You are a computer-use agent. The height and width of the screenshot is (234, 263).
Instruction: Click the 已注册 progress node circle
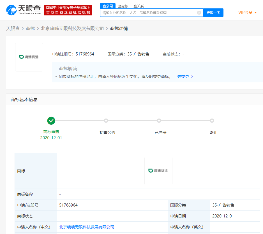(x=159, y=121)
